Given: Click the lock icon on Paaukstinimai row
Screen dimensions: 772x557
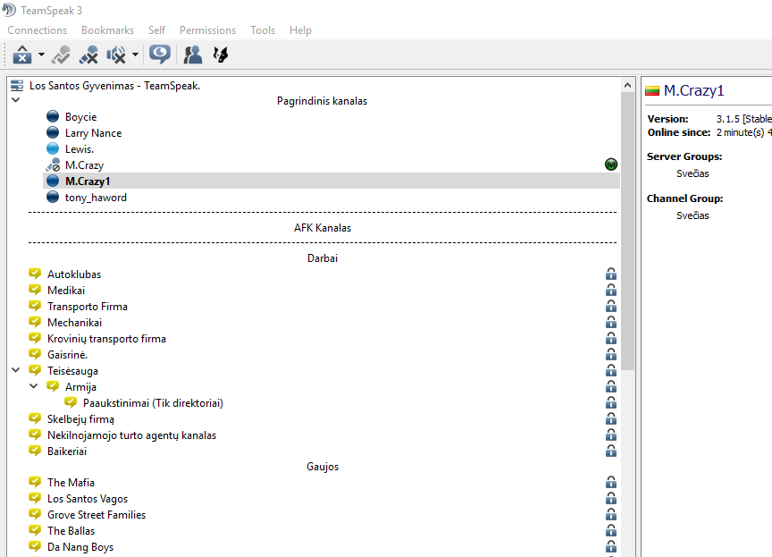Looking at the screenshot, I should coord(611,403).
